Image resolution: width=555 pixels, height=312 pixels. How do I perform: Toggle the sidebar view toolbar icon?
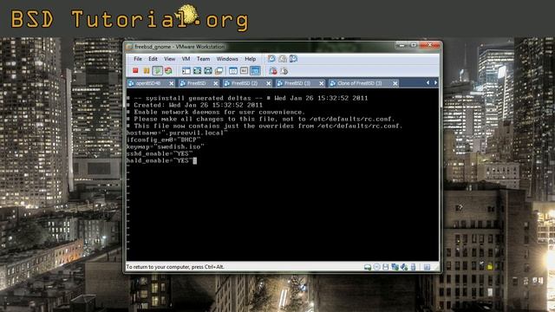coord(186,71)
